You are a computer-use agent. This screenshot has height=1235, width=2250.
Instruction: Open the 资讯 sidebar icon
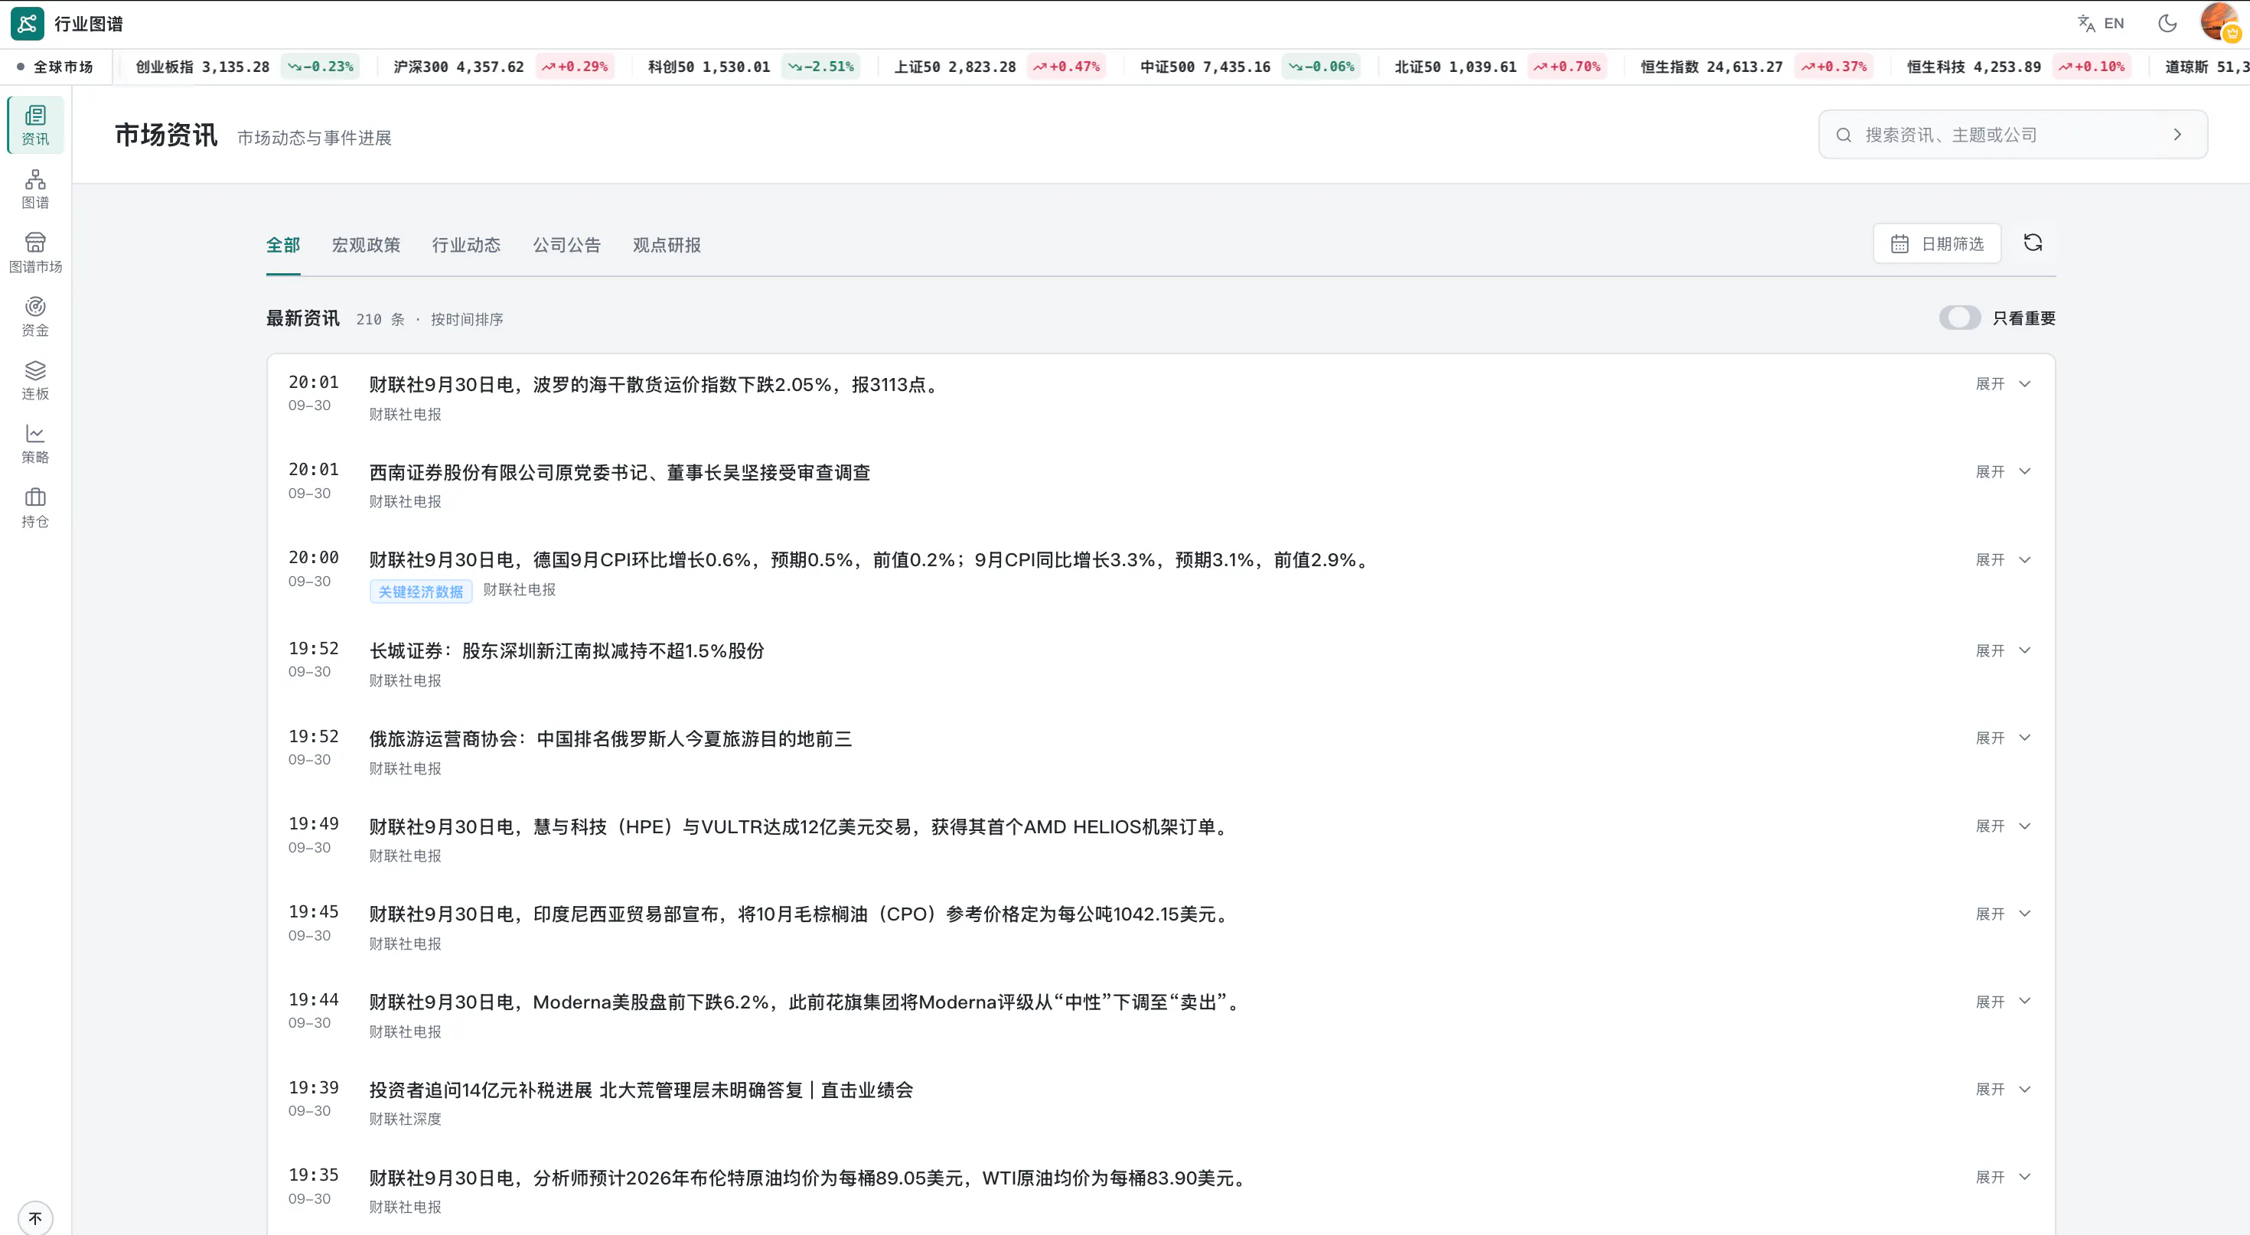35,125
